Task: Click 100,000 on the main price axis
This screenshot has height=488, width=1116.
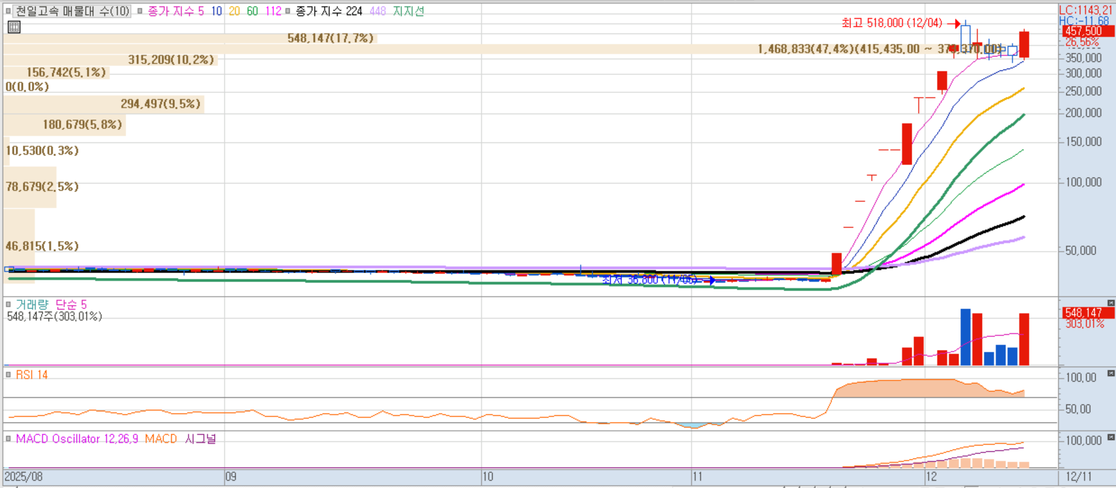Action: 1084,182
